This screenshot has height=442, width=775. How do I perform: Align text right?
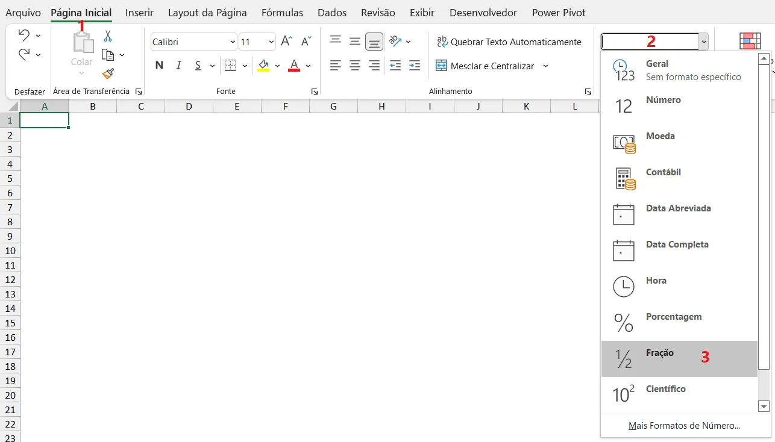[374, 66]
